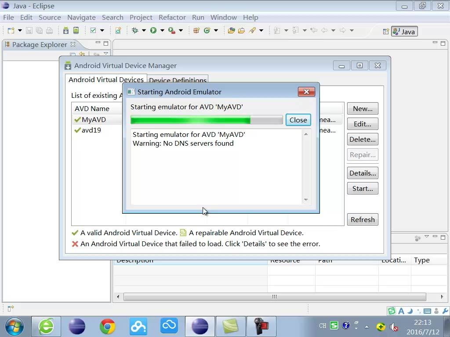Viewport: 450px width, 337px height.
Task: Click the Edit... AVD button
Action: (363, 124)
